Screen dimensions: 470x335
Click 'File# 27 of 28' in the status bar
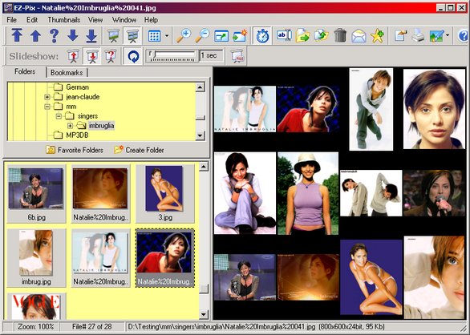coord(91,327)
